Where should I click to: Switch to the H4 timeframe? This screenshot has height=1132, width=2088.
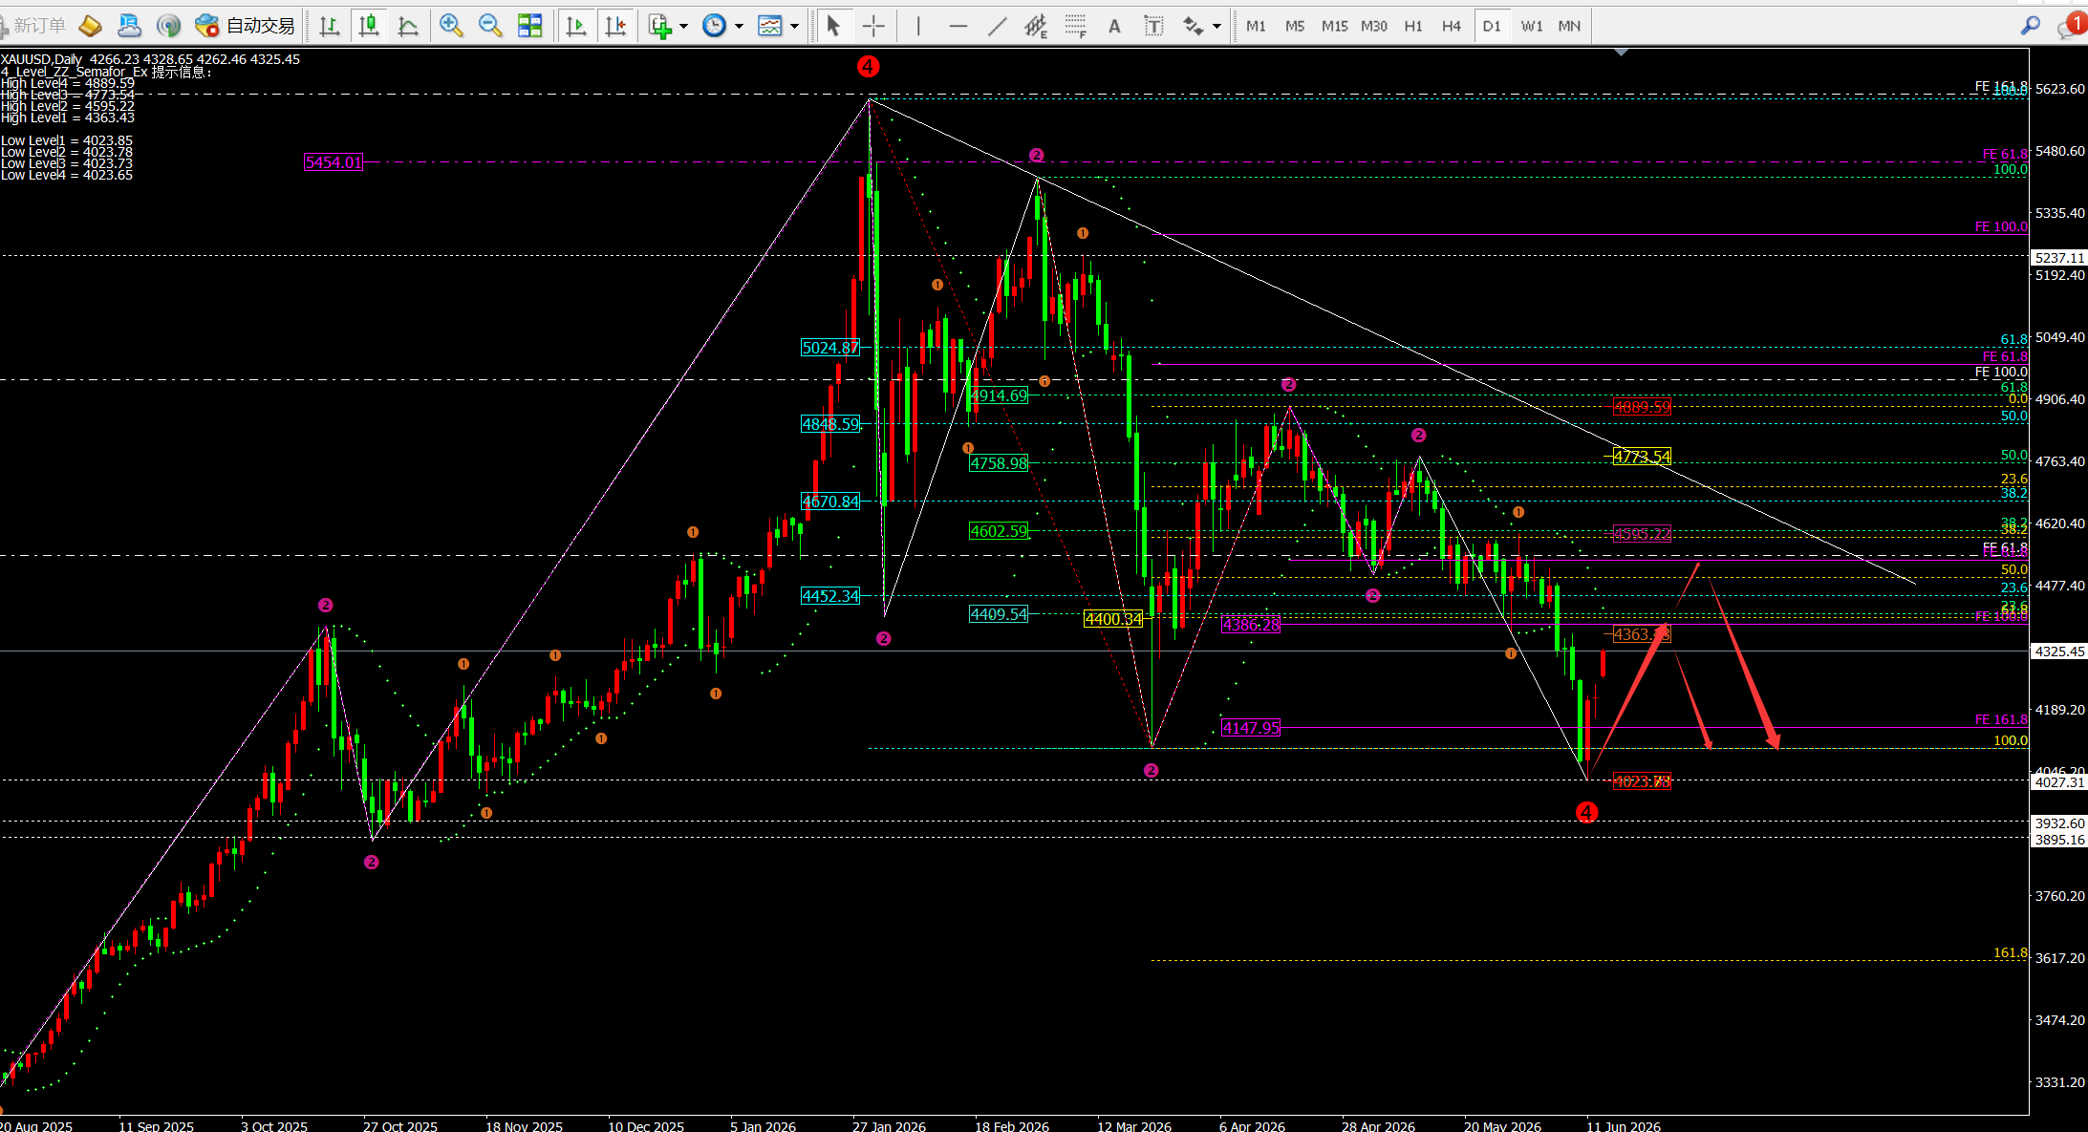tap(1452, 26)
